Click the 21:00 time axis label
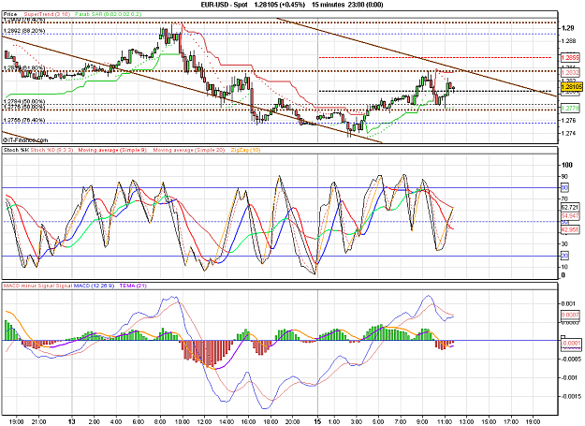This screenshot has width=585, height=426. (x=38, y=422)
